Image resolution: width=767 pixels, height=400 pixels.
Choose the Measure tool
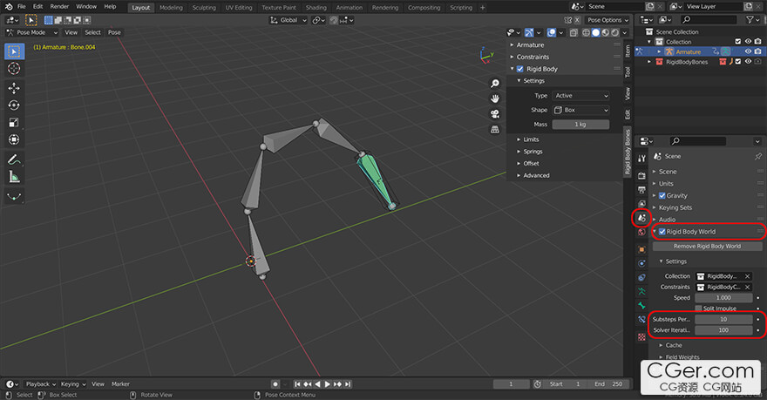pyautogui.click(x=14, y=177)
